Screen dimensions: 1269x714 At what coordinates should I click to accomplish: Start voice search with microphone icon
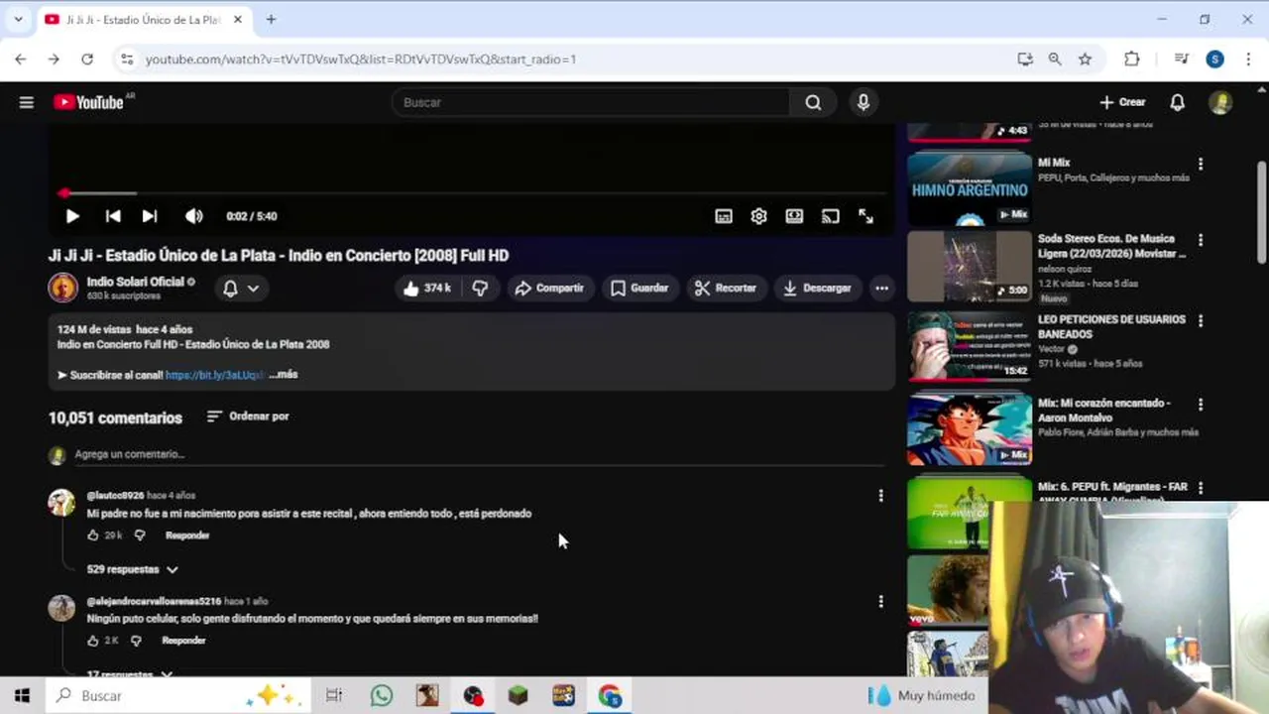pyautogui.click(x=864, y=102)
